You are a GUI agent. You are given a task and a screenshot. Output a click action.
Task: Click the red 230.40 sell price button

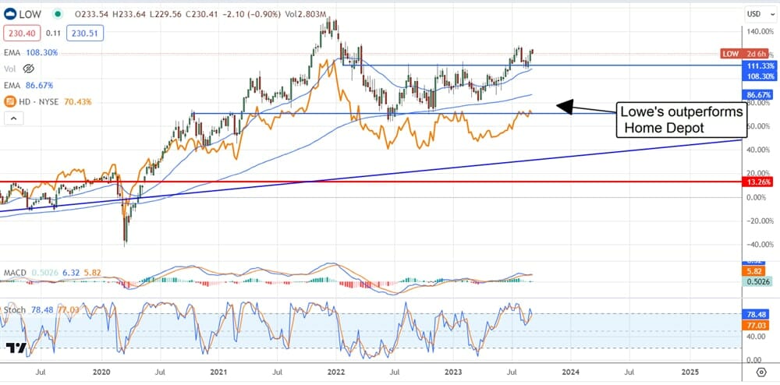tap(21, 34)
